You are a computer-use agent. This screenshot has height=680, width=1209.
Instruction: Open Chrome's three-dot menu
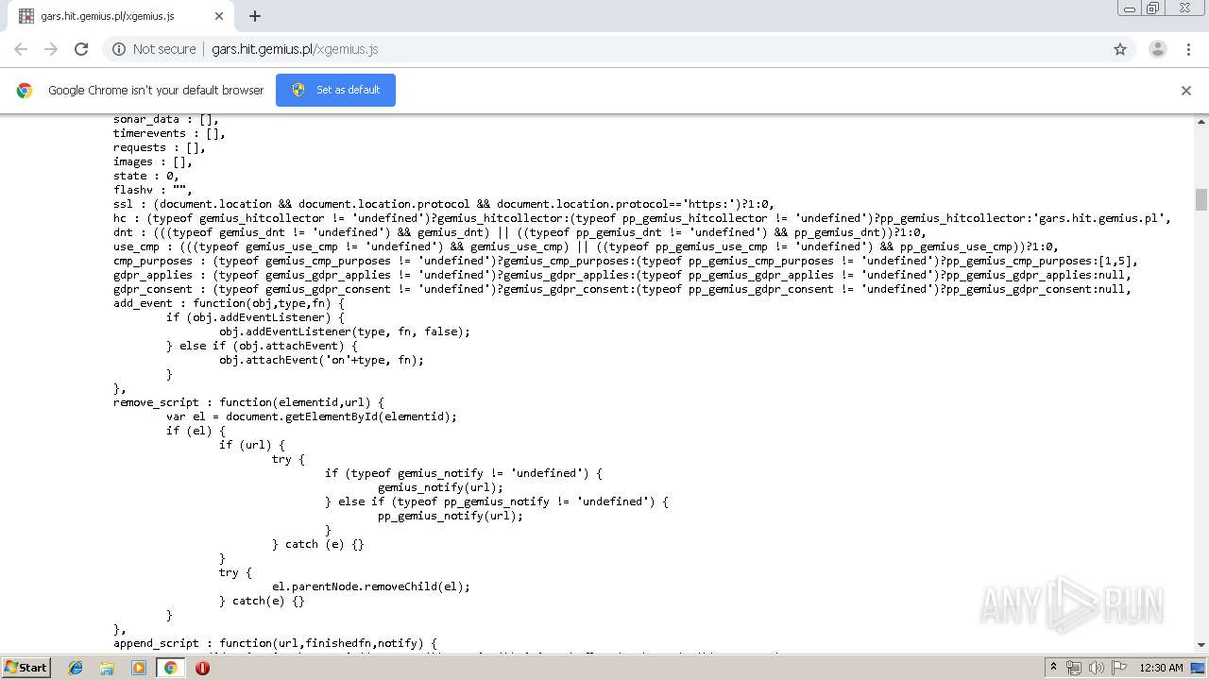click(1188, 49)
